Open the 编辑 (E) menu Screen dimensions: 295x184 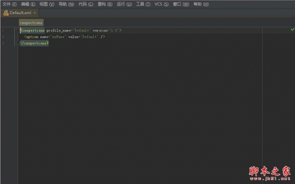click(28, 4)
